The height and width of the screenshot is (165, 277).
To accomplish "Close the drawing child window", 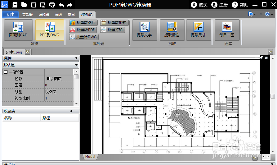I will (x=266, y=58).
